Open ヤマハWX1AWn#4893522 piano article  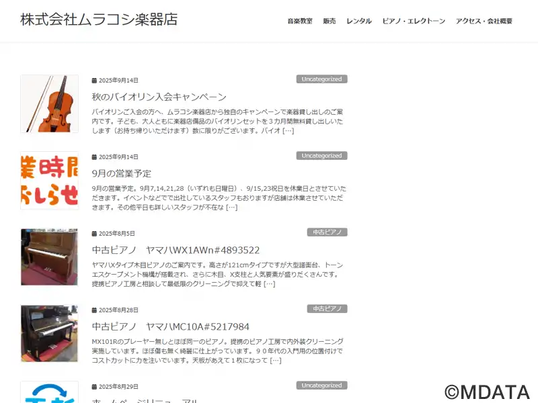click(x=176, y=250)
